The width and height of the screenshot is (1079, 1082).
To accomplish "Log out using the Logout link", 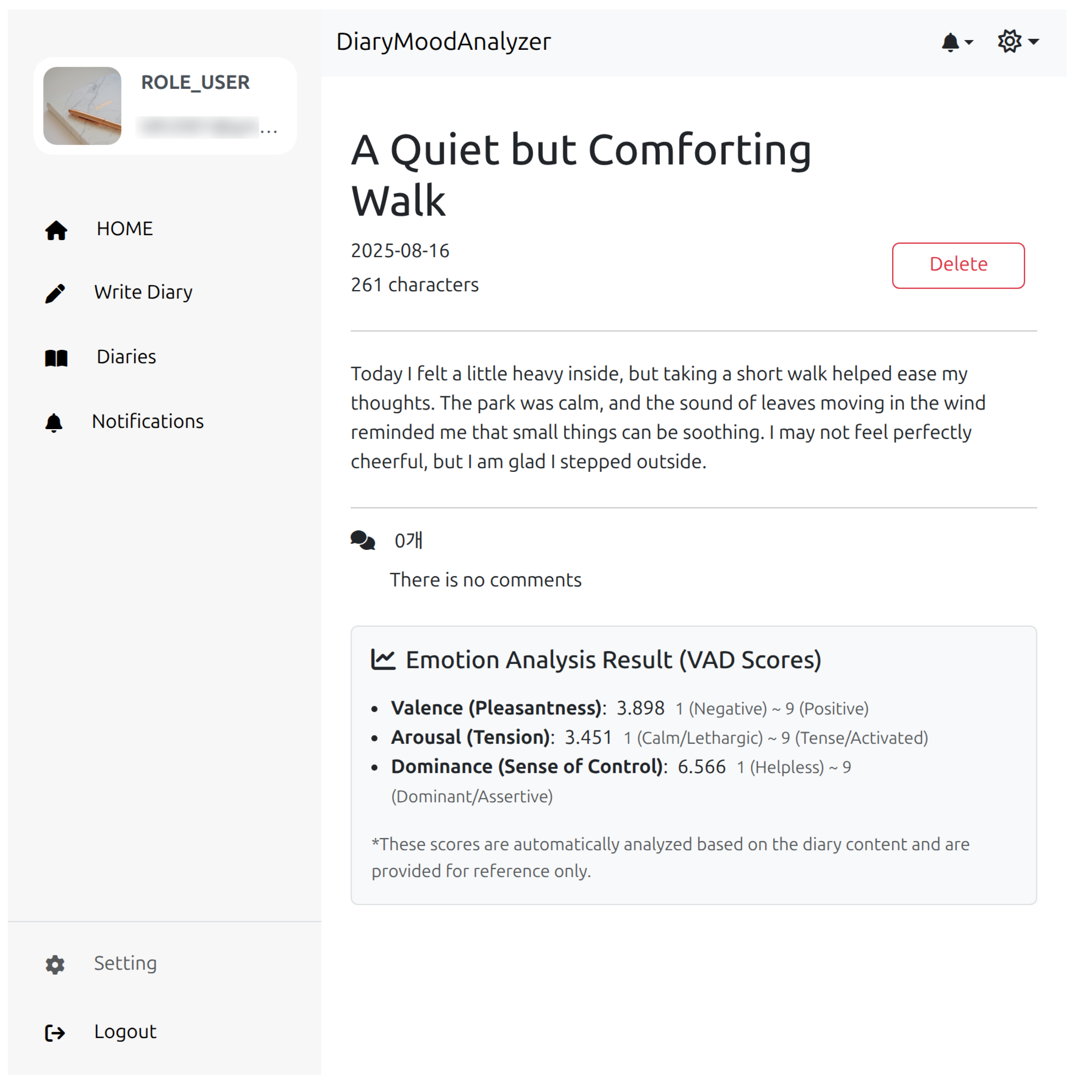I will coord(125,1032).
